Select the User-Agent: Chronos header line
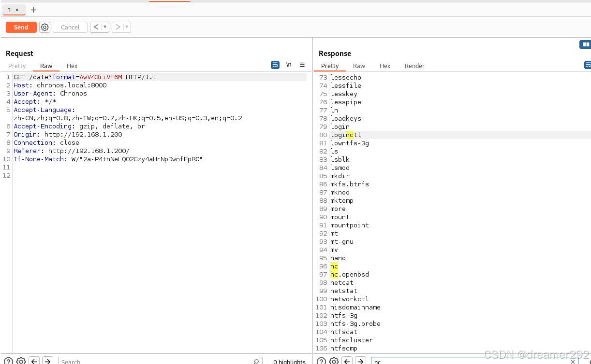Viewport: 591px width, 364px height. (50, 94)
